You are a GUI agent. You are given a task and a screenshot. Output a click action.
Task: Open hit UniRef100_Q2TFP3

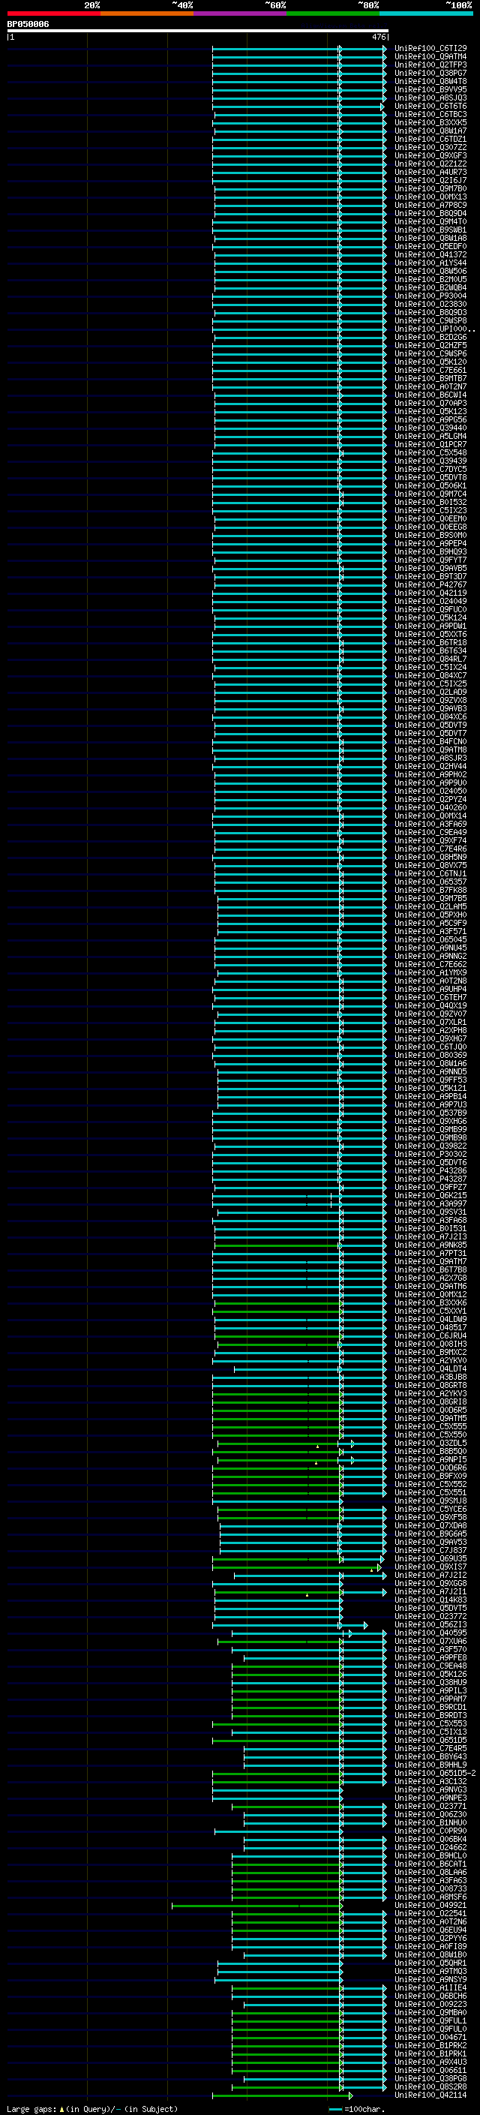(430, 65)
